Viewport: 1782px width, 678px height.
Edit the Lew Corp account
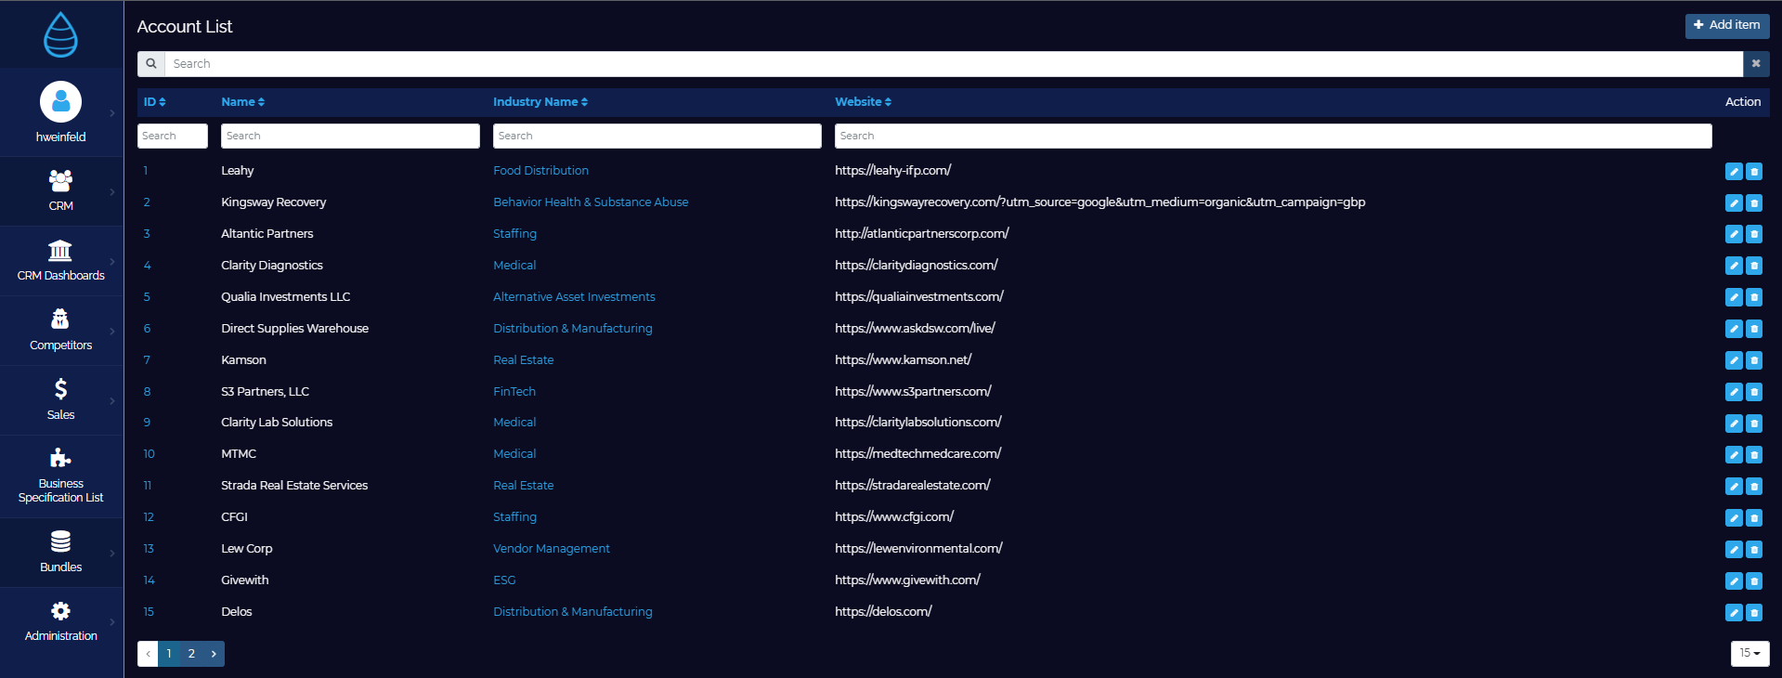[x=1734, y=549]
